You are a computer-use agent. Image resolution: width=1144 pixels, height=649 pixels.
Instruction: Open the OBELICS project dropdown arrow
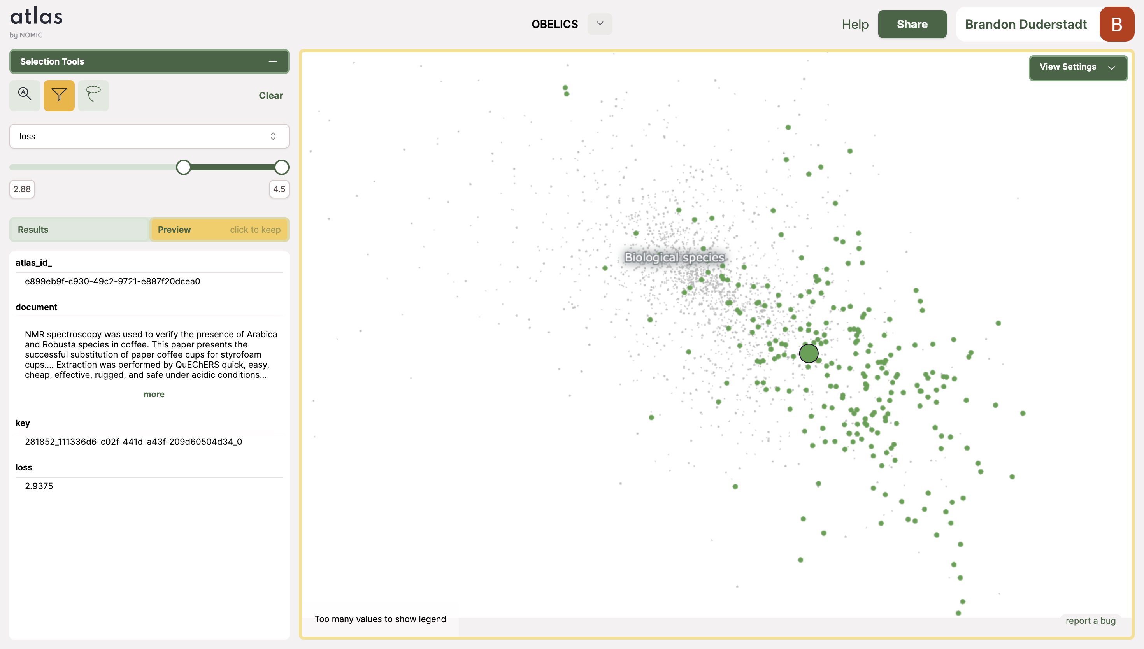599,24
